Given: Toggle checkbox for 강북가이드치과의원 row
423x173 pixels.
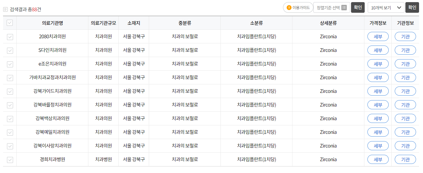Looking at the screenshot, I should tap(10, 91).
